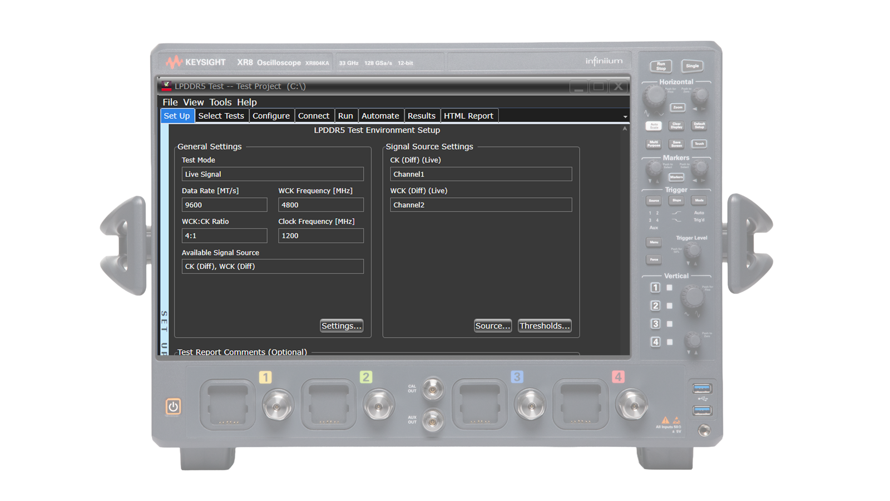890x501 pixels.
Task: Click the Test Mode Live Signal field
Action: coord(273,174)
